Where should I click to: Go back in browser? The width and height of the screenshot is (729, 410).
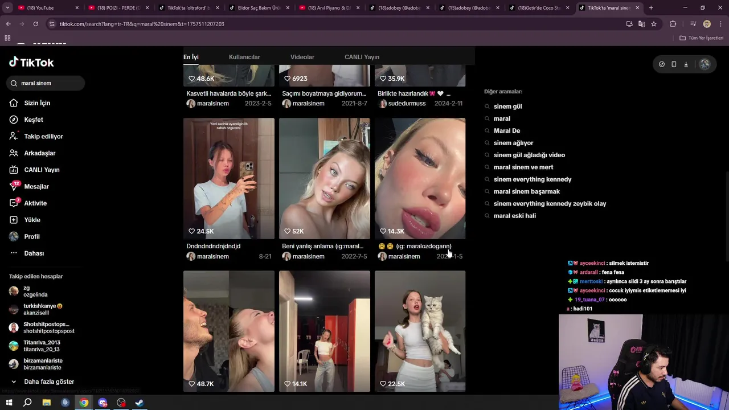tap(8, 24)
